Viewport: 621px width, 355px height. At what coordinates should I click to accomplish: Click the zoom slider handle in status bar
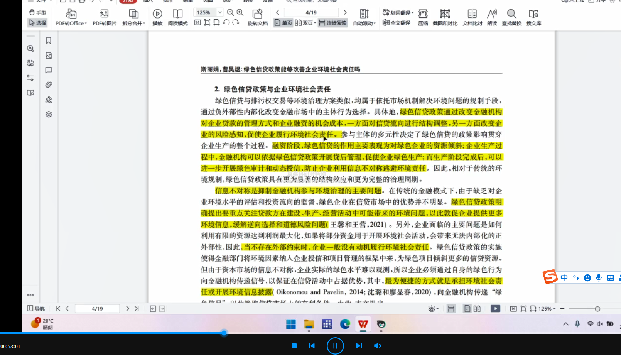pyautogui.click(x=597, y=309)
